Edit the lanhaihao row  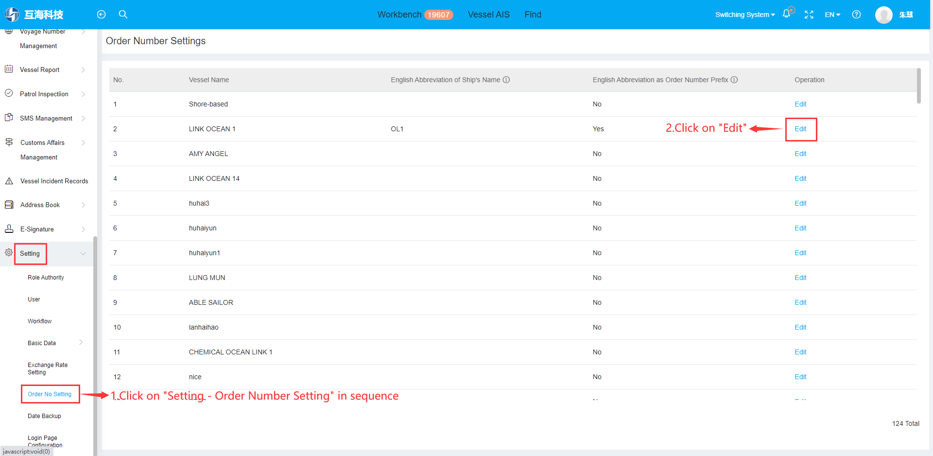pyautogui.click(x=800, y=327)
